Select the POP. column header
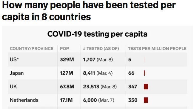This screenshot has width=194, height=109. pos(65,49)
